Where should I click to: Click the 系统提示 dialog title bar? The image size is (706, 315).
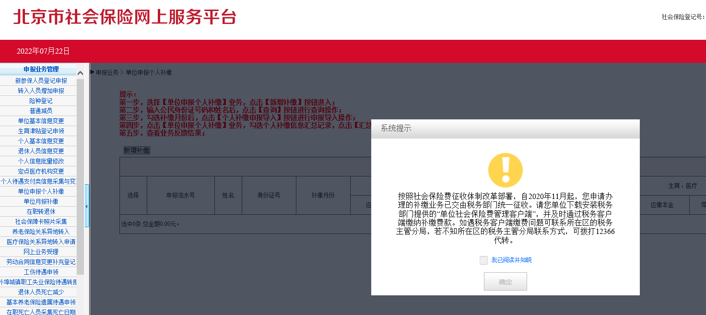point(506,128)
